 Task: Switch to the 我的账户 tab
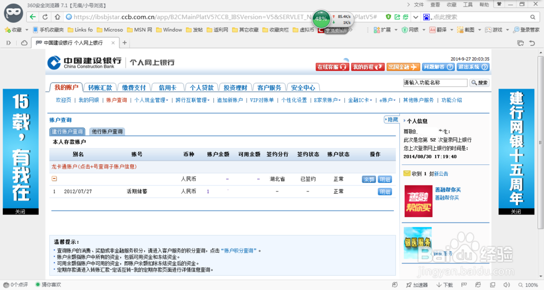point(66,88)
